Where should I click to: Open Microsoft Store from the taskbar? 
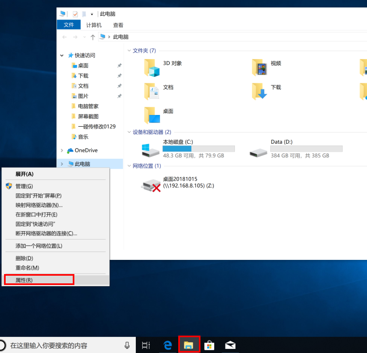coord(209,345)
